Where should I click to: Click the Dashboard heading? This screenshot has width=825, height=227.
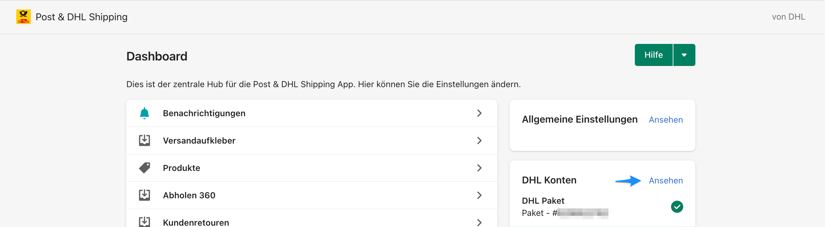157,56
